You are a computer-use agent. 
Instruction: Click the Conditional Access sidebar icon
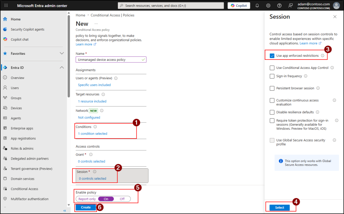coord(5,188)
